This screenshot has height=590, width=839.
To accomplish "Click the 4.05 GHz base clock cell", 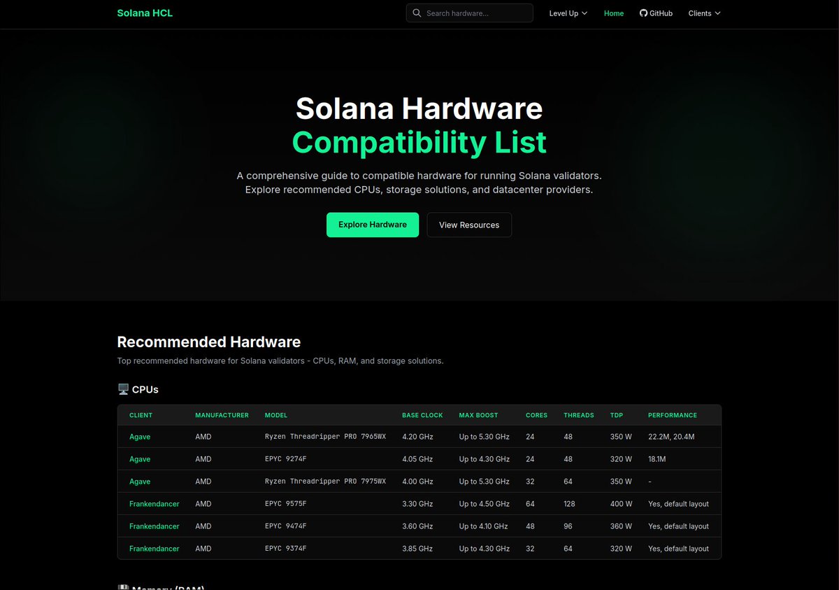I will pos(417,459).
